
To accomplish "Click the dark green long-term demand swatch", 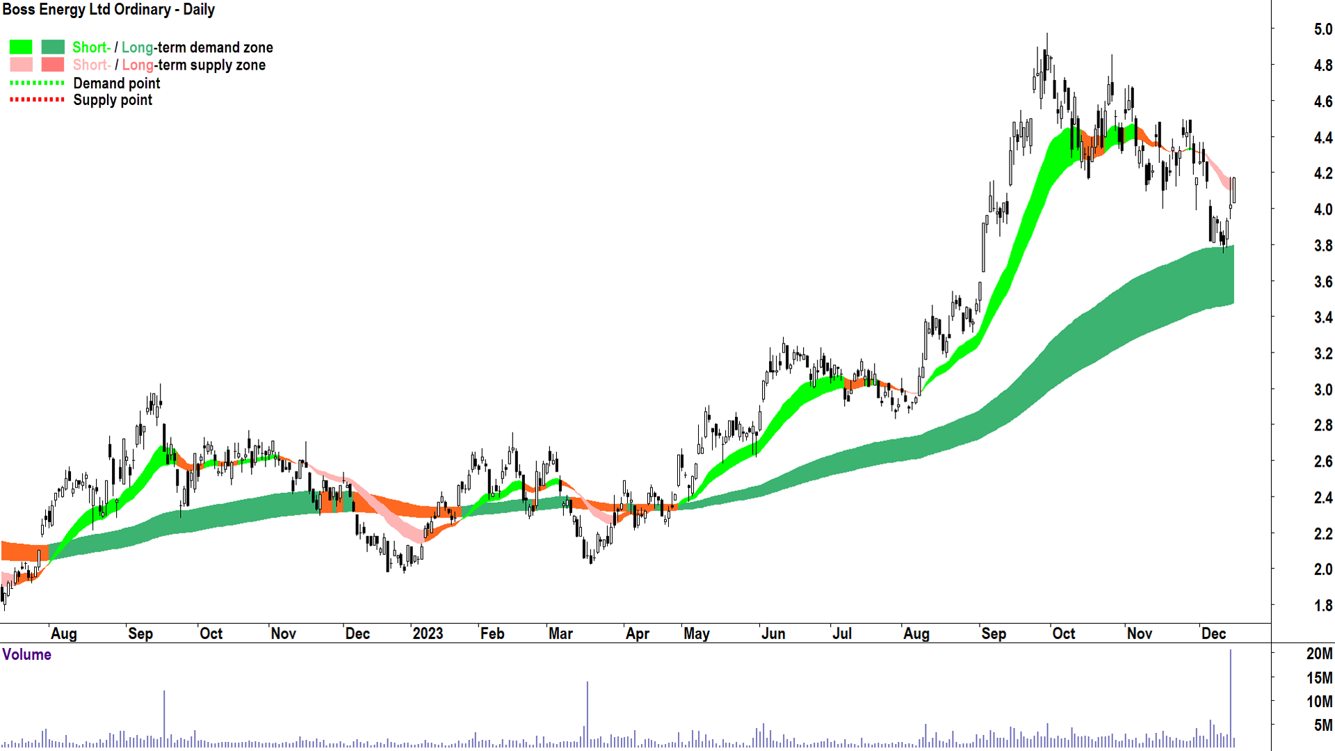I will pos(53,47).
